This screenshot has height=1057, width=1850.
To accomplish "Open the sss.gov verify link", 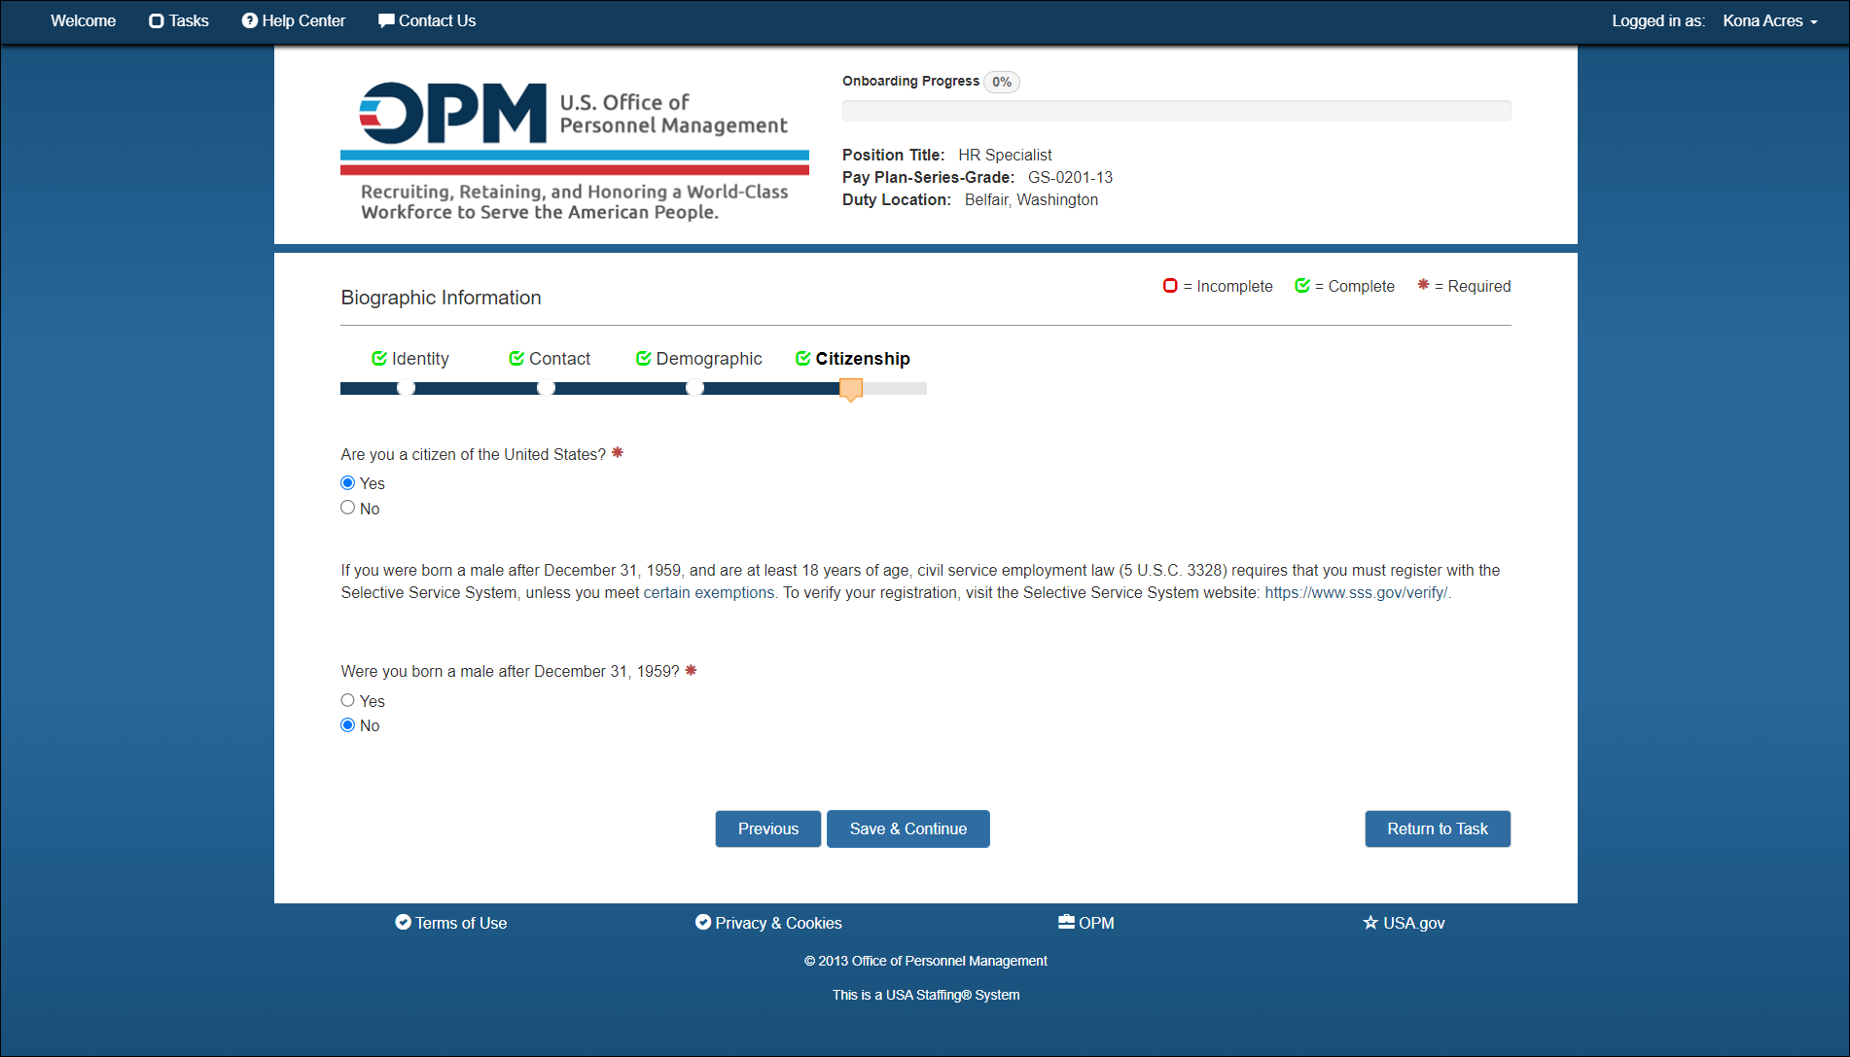I will point(1356,593).
